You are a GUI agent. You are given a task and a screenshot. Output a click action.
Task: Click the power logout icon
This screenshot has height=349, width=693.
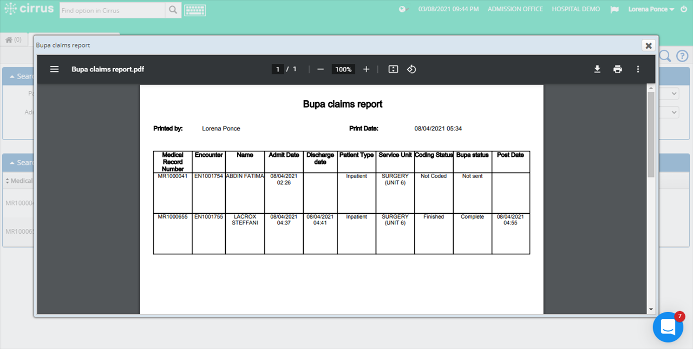click(684, 9)
